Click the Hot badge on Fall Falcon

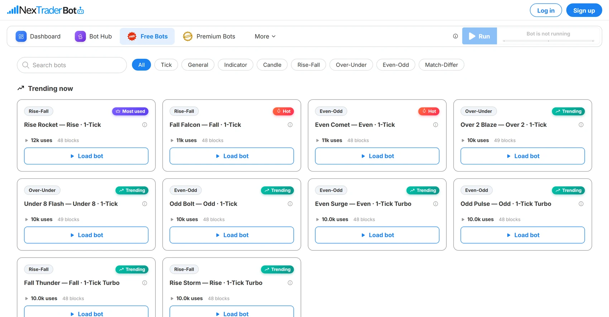(x=283, y=111)
